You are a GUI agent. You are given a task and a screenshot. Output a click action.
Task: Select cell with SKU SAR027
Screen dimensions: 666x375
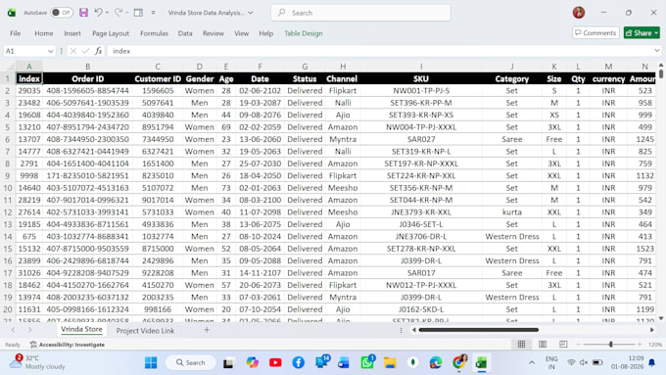coord(421,139)
